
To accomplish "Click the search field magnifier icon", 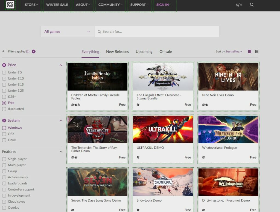I will [x=99, y=32].
